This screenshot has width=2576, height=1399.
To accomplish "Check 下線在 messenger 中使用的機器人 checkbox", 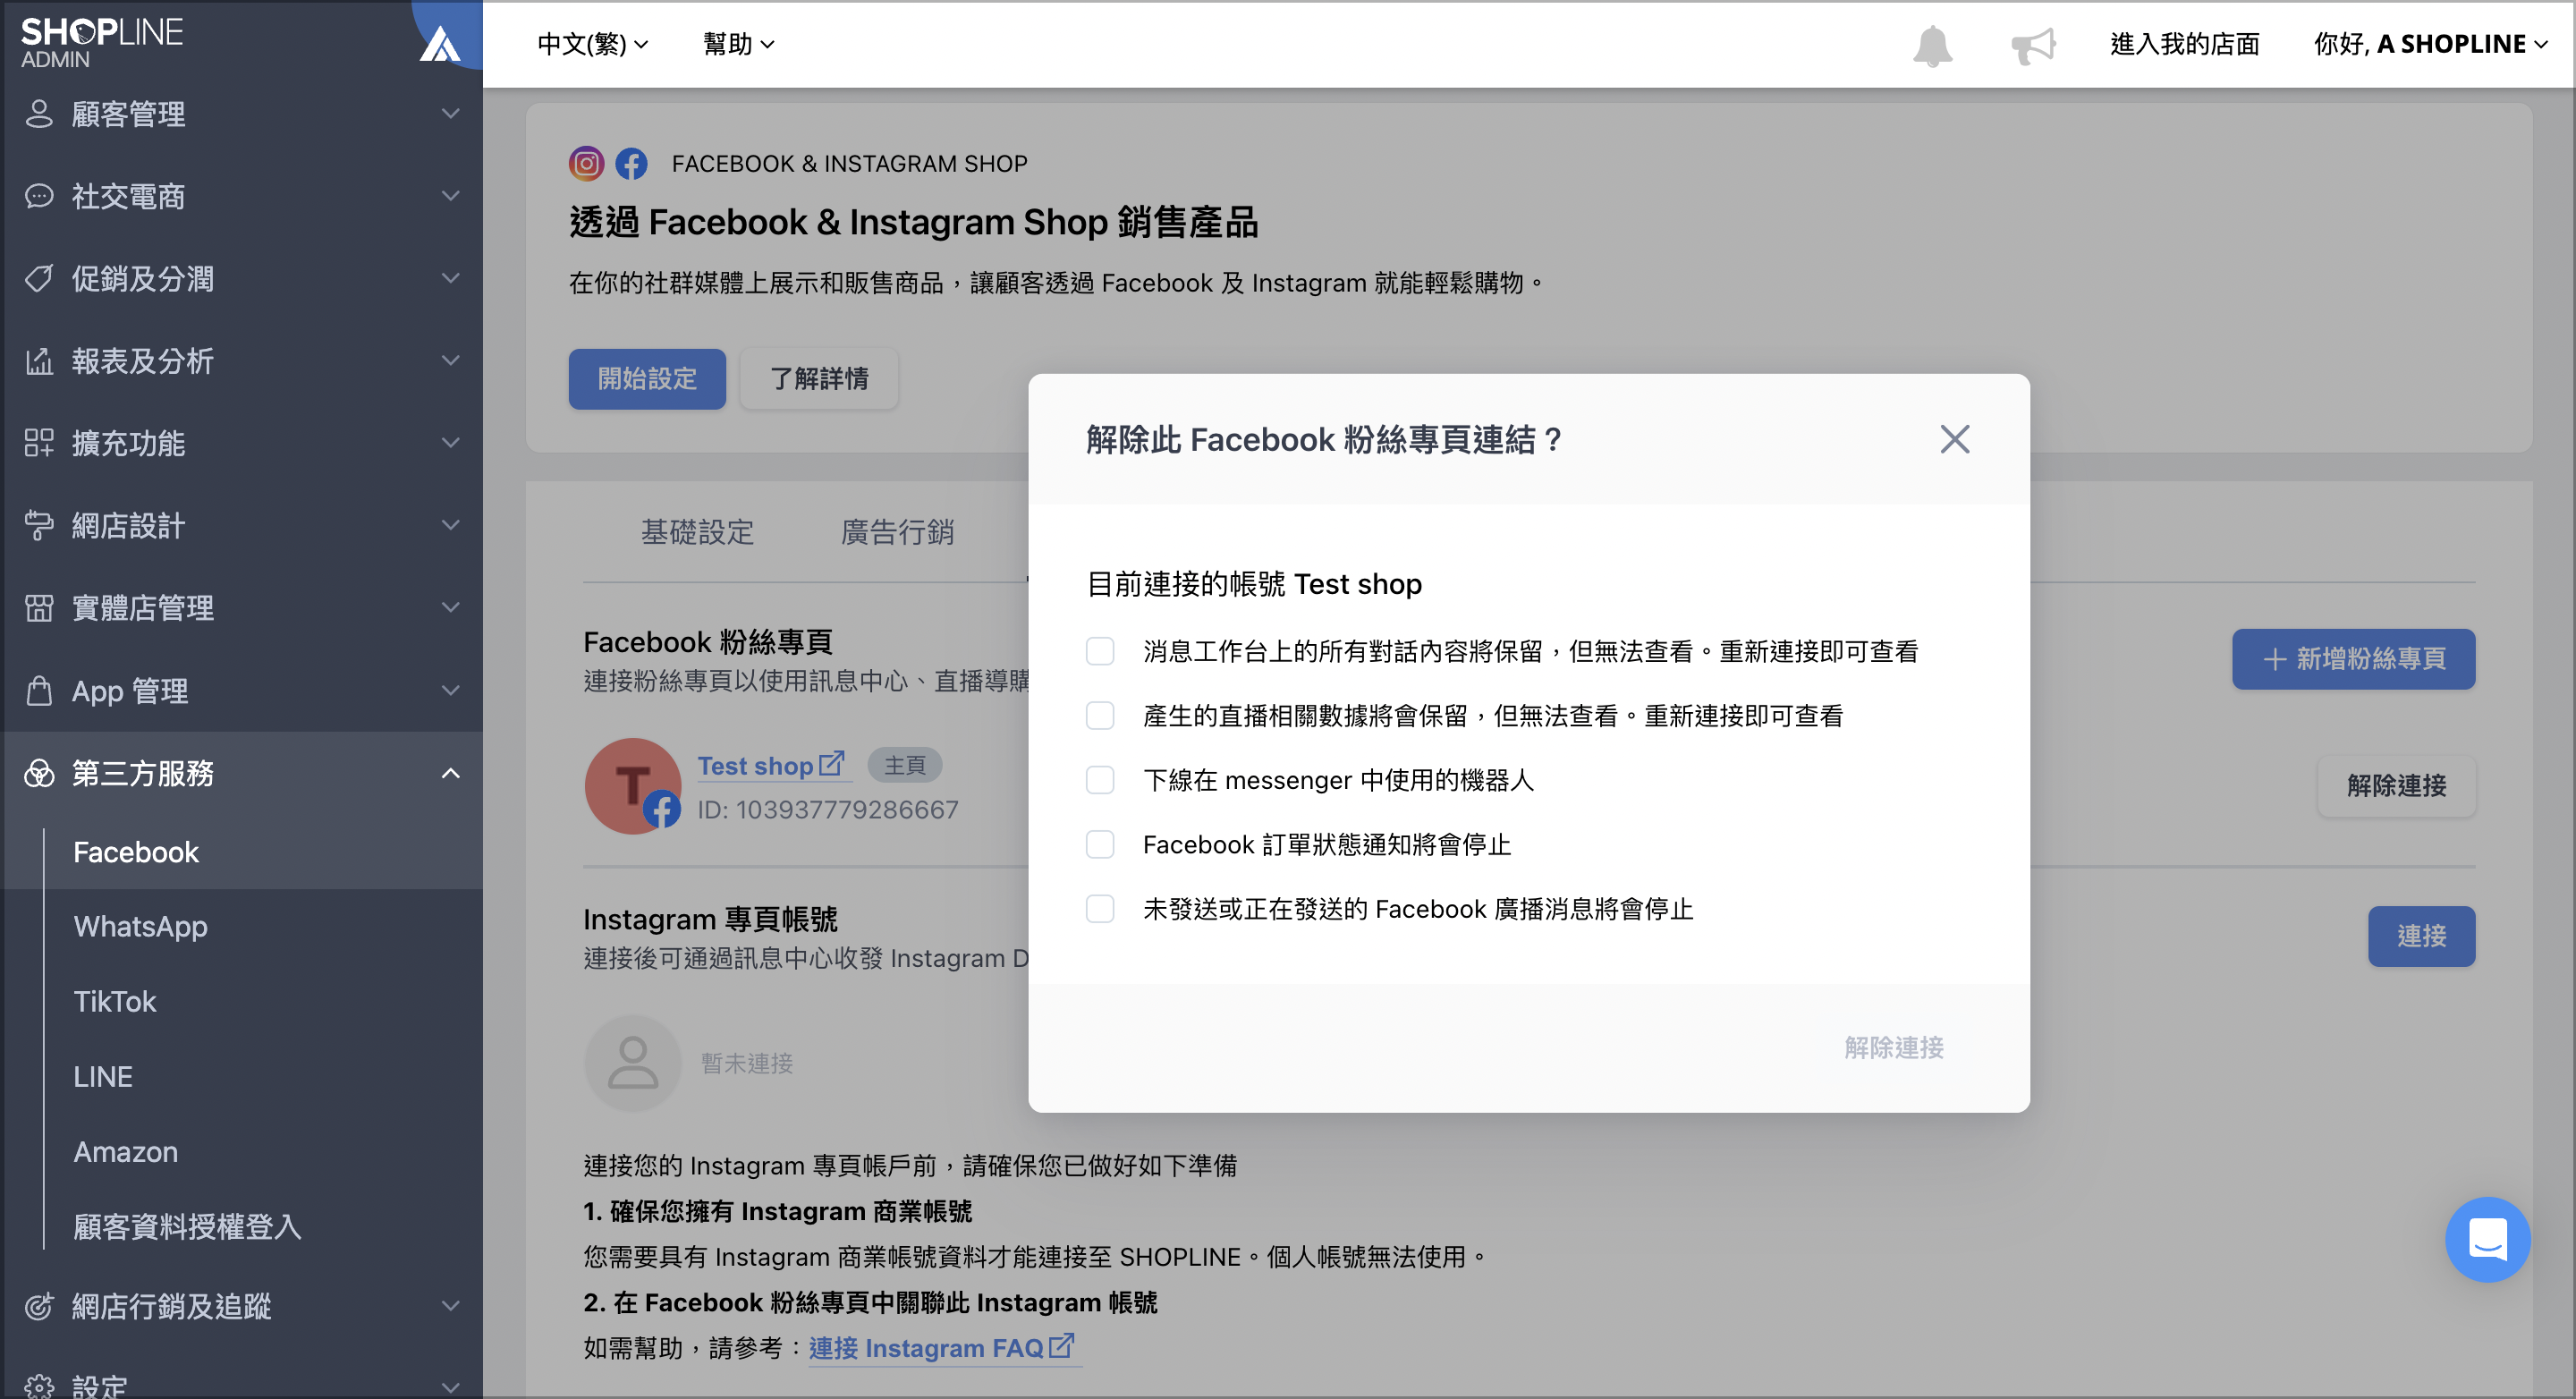I will 1100,780.
